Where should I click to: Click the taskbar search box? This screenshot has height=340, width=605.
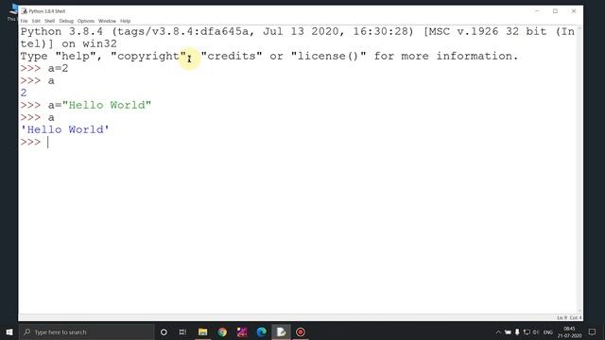tap(86, 331)
